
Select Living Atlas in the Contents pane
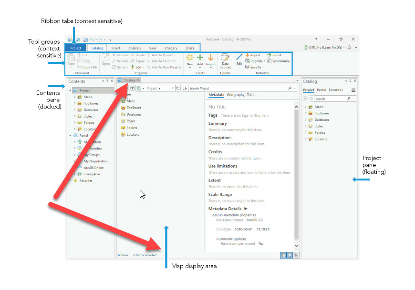pos(92,174)
